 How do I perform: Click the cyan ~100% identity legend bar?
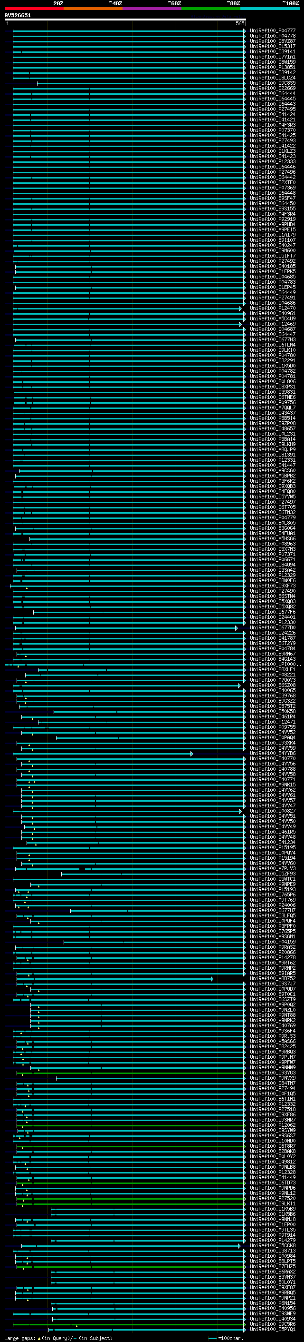click(x=270, y=9)
